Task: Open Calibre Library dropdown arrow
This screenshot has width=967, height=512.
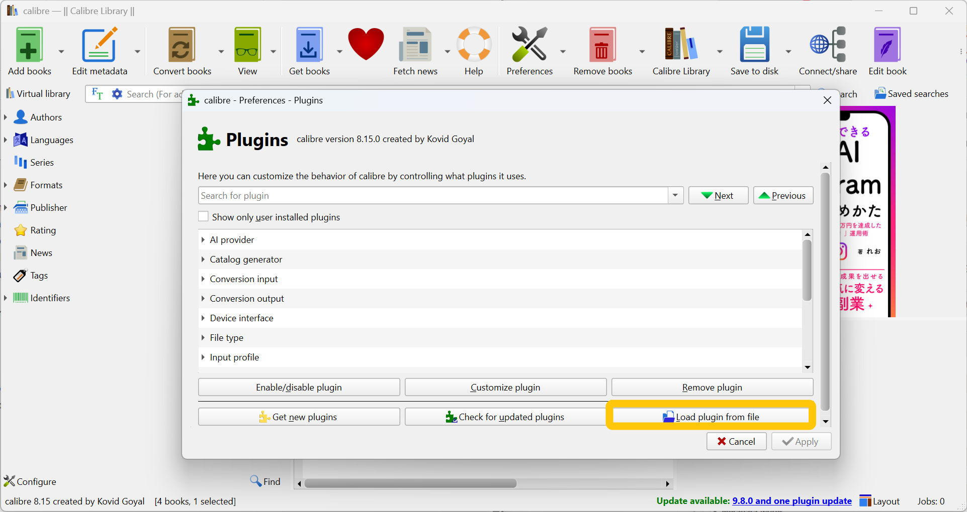Action: (x=720, y=51)
